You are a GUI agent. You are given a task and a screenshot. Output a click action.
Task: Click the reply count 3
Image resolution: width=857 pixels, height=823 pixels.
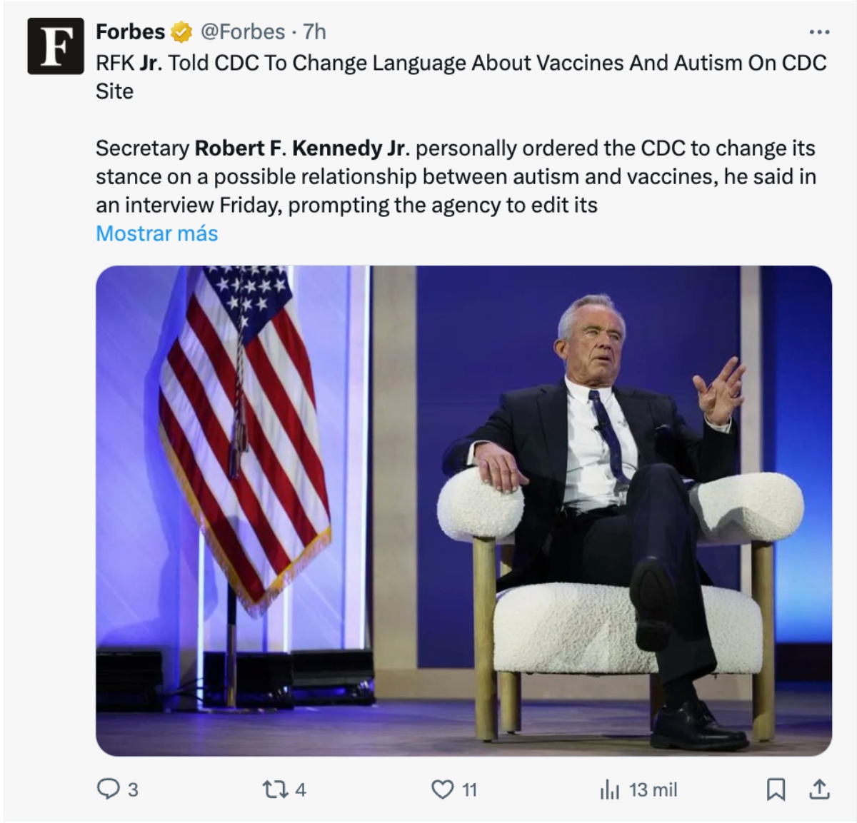point(133,790)
